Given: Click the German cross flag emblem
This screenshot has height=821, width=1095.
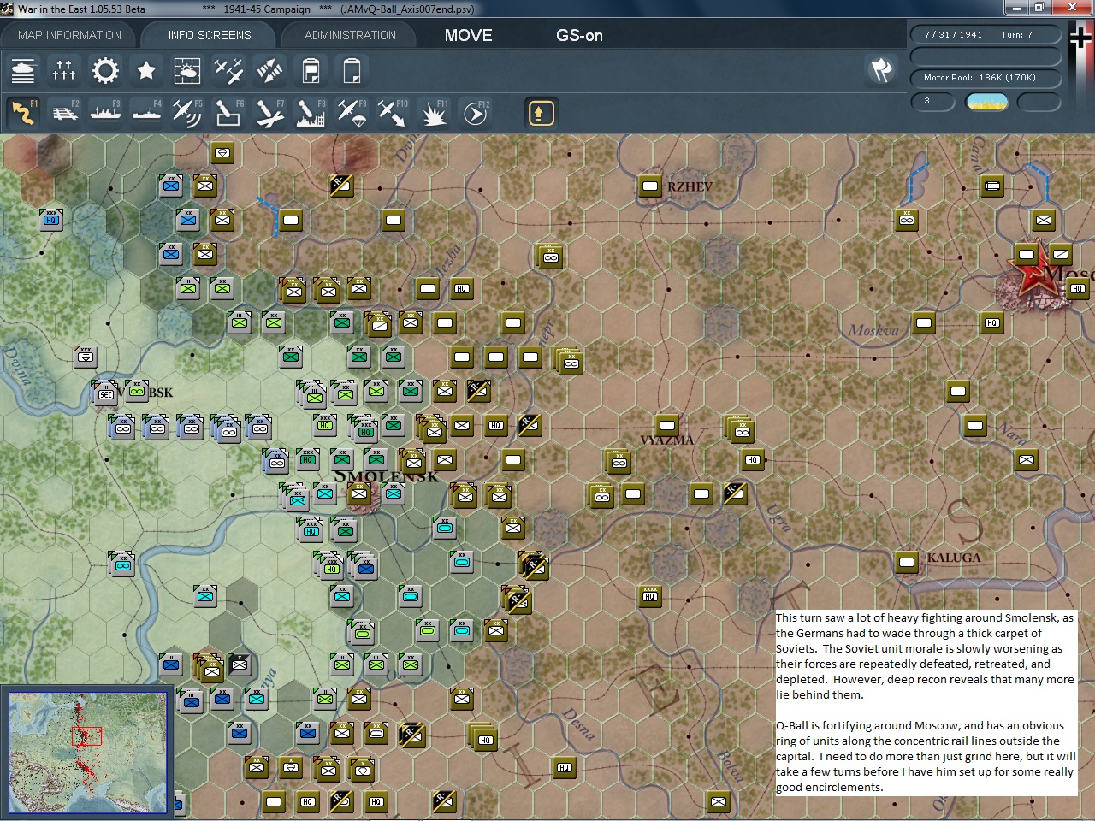Looking at the screenshot, I should point(1081,39).
